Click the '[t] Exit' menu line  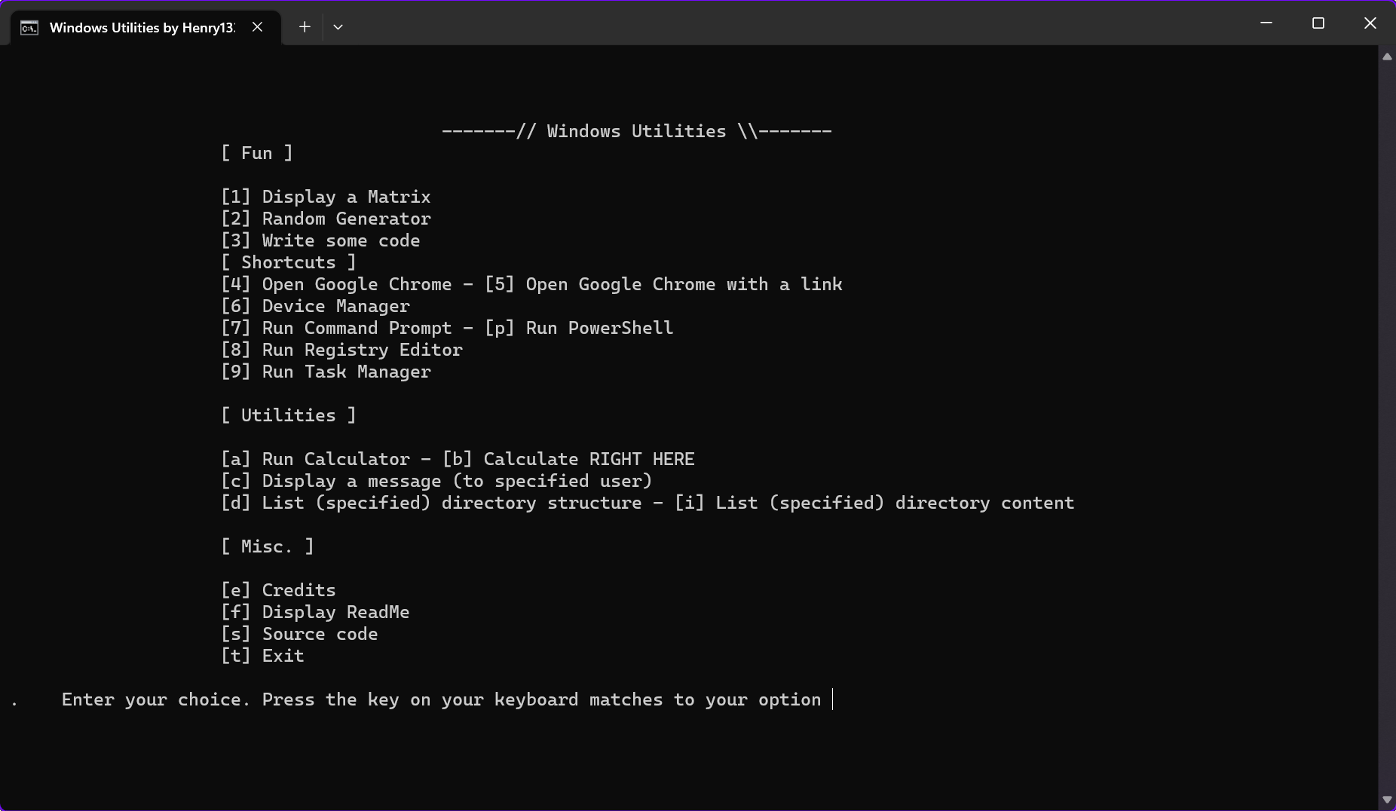262,656
